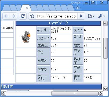Click the vertical scrollbar thumb
Screen dimensions: 109x97
coord(106,48)
